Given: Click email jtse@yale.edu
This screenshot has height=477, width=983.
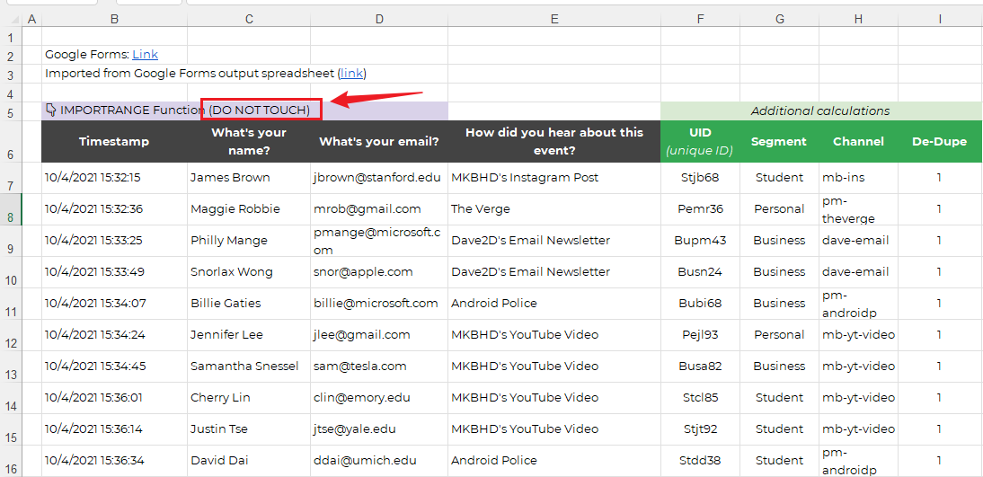Looking at the screenshot, I should point(379,429).
